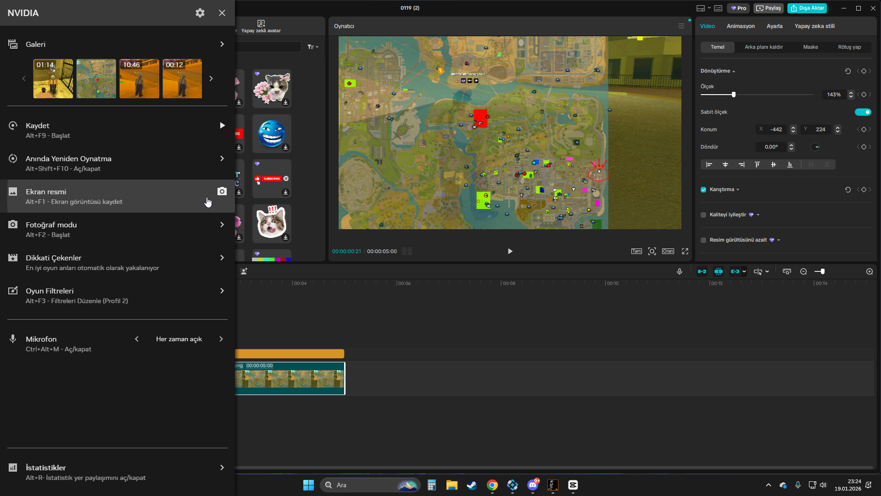This screenshot has width=881, height=496.
Task: Click the Pro button
Action: 738,8
